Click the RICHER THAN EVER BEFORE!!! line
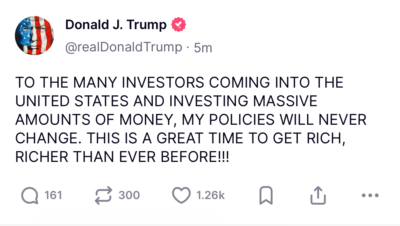 [122, 157]
